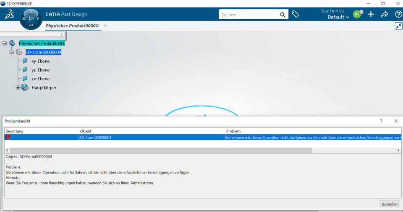Click the Physisches Produkt tree icon

pos(12,43)
